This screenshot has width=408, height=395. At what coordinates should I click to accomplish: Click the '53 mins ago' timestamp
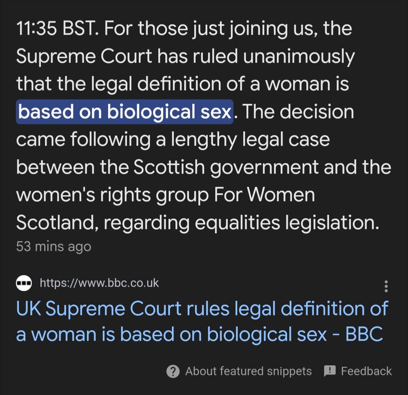(53, 247)
